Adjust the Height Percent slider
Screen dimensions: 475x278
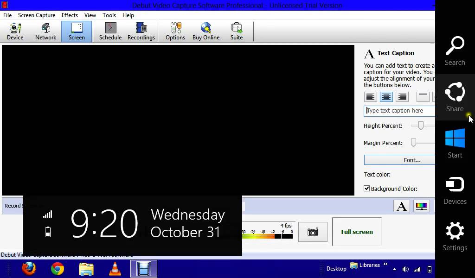[x=421, y=126]
